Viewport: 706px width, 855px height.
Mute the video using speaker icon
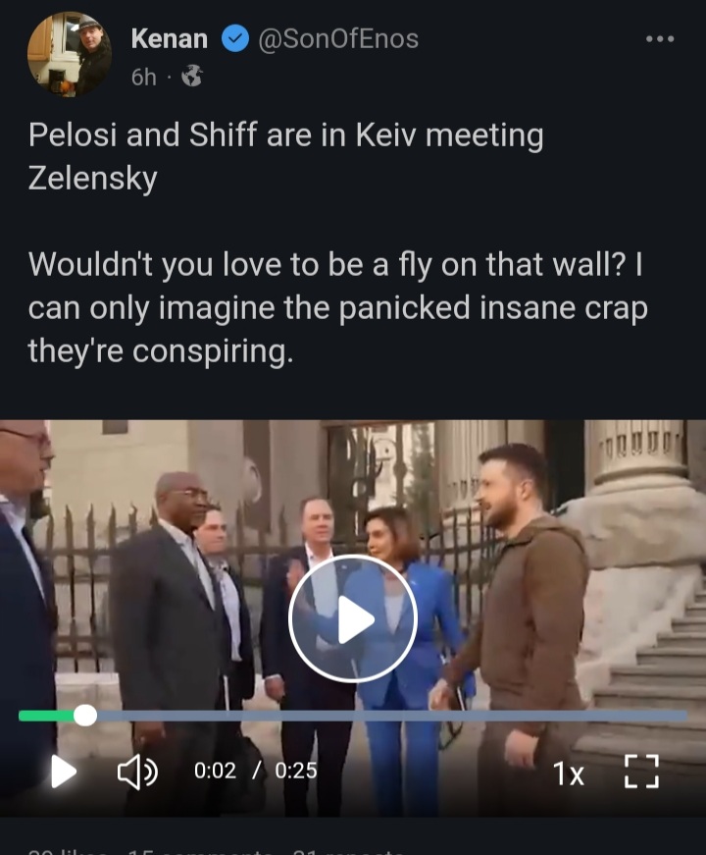(138, 773)
